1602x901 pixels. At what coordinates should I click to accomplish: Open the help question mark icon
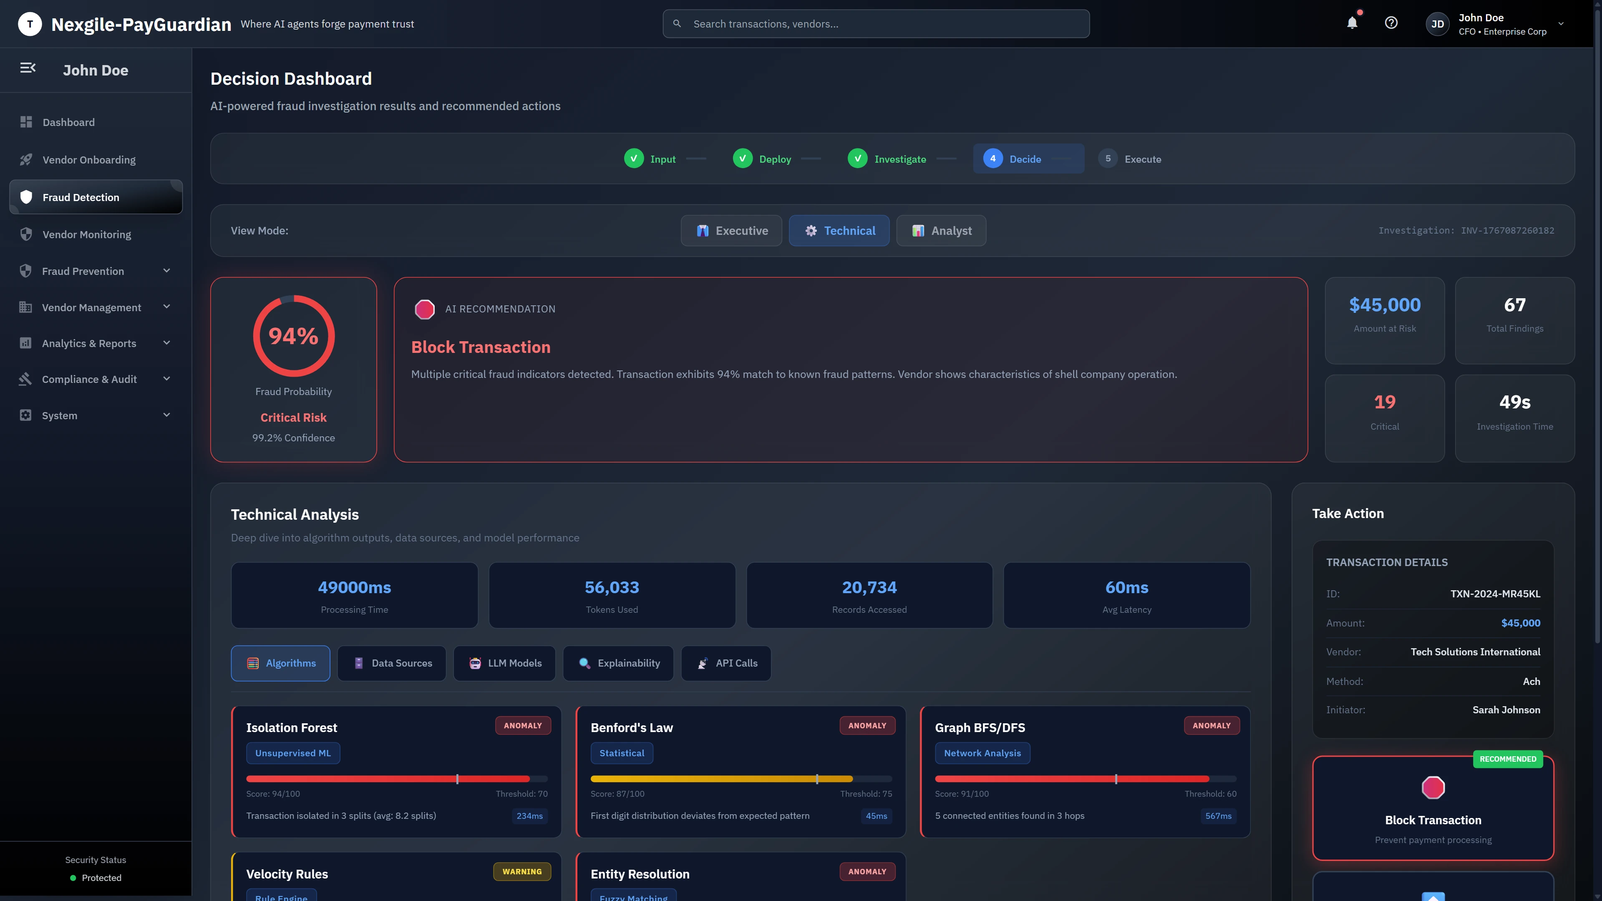coord(1392,23)
